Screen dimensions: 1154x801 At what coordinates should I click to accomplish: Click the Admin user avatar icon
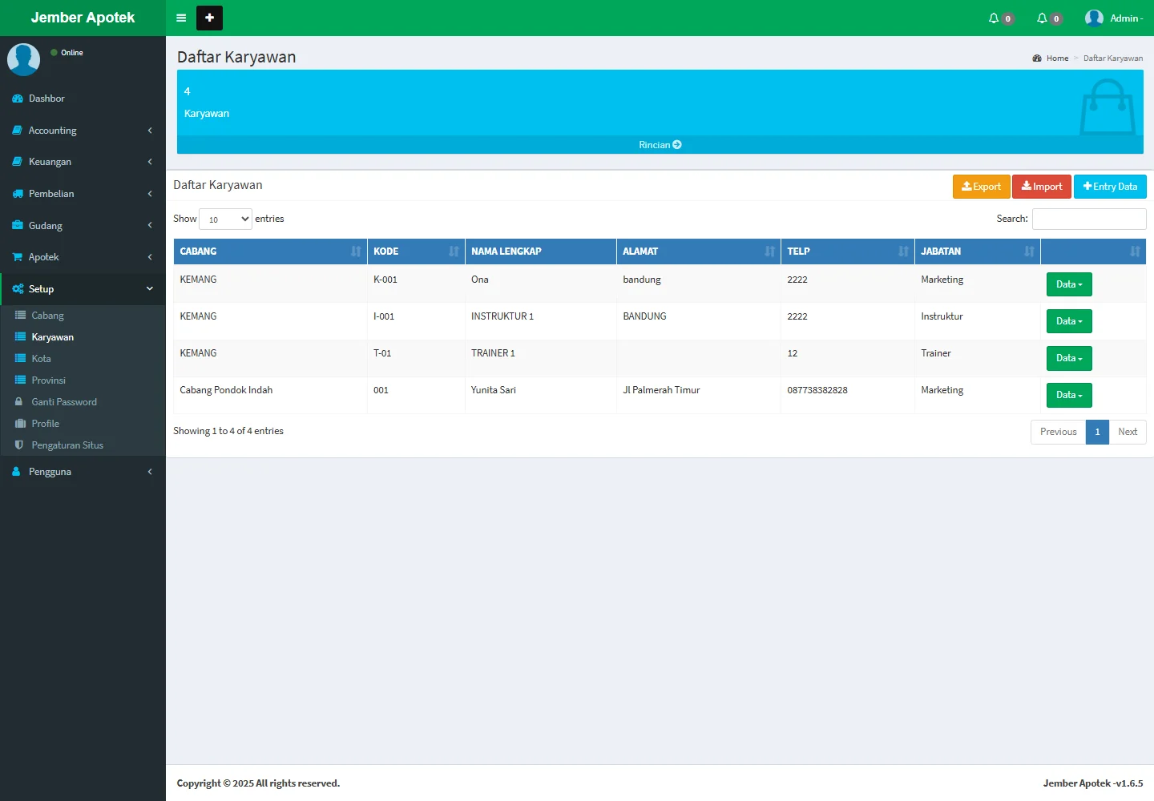coord(1094,18)
